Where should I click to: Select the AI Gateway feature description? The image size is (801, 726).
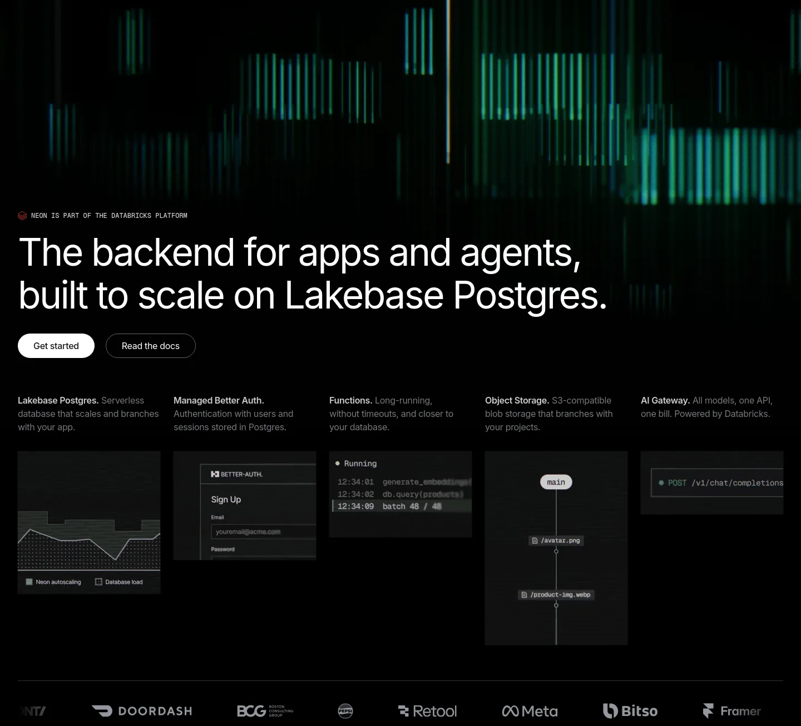[707, 407]
